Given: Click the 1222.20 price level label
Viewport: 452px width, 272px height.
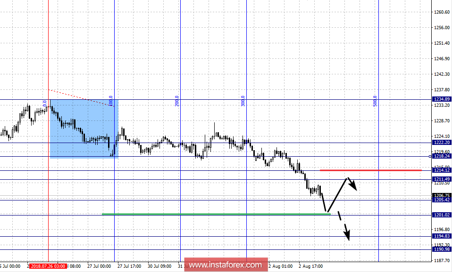Looking at the screenshot, I should (x=442, y=142).
